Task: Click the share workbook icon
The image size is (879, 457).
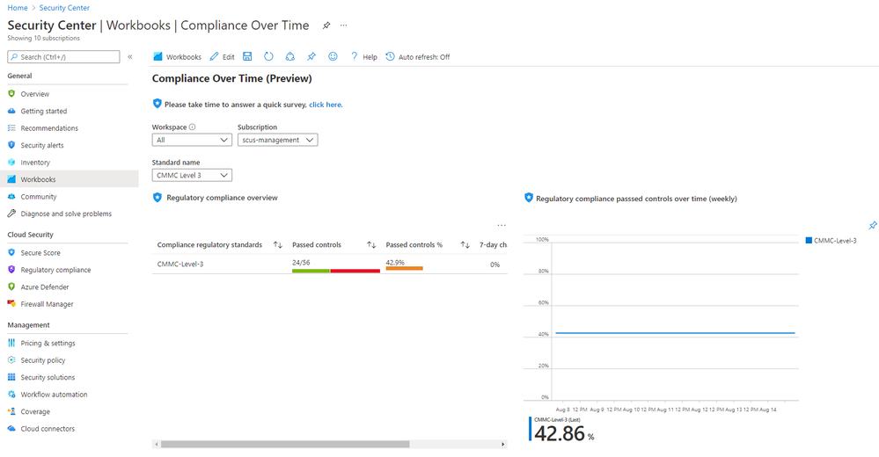Action: (x=289, y=56)
